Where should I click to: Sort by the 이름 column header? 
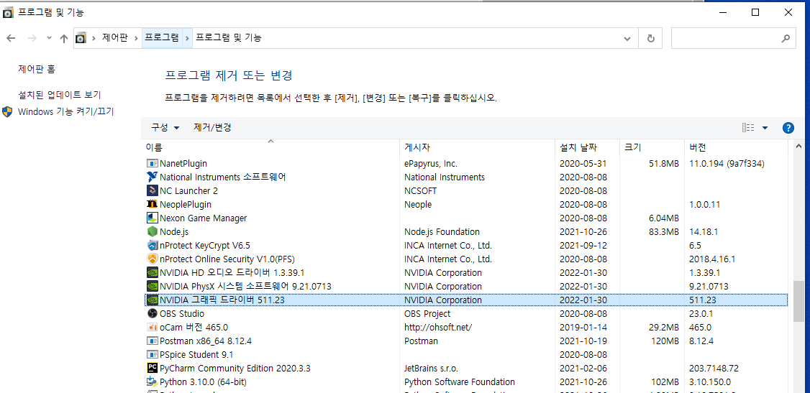pos(270,147)
